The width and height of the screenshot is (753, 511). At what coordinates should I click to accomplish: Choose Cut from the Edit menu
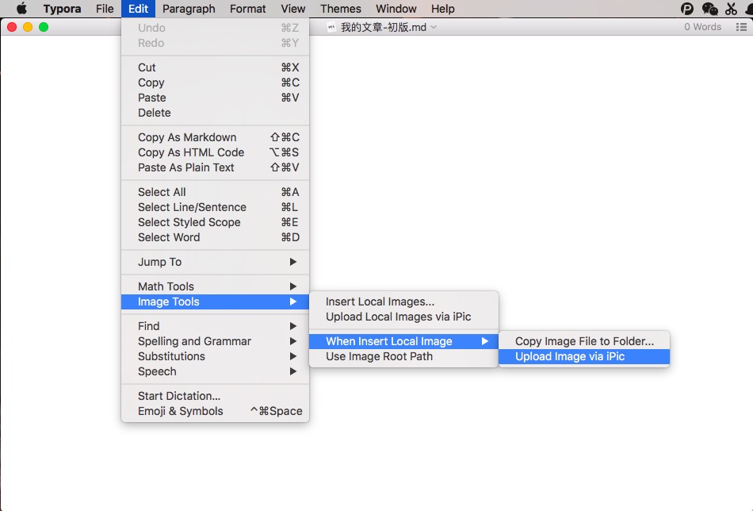(215, 67)
